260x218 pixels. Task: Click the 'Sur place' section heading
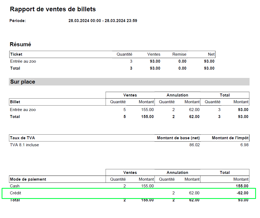tap(23, 82)
